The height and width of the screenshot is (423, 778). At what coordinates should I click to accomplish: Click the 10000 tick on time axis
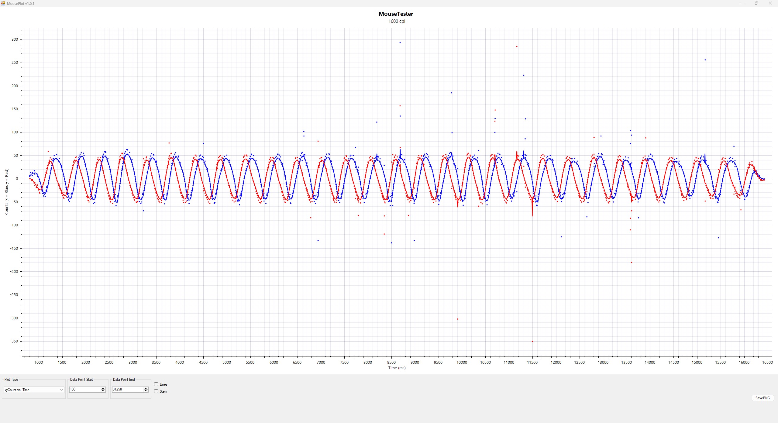(x=462, y=363)
